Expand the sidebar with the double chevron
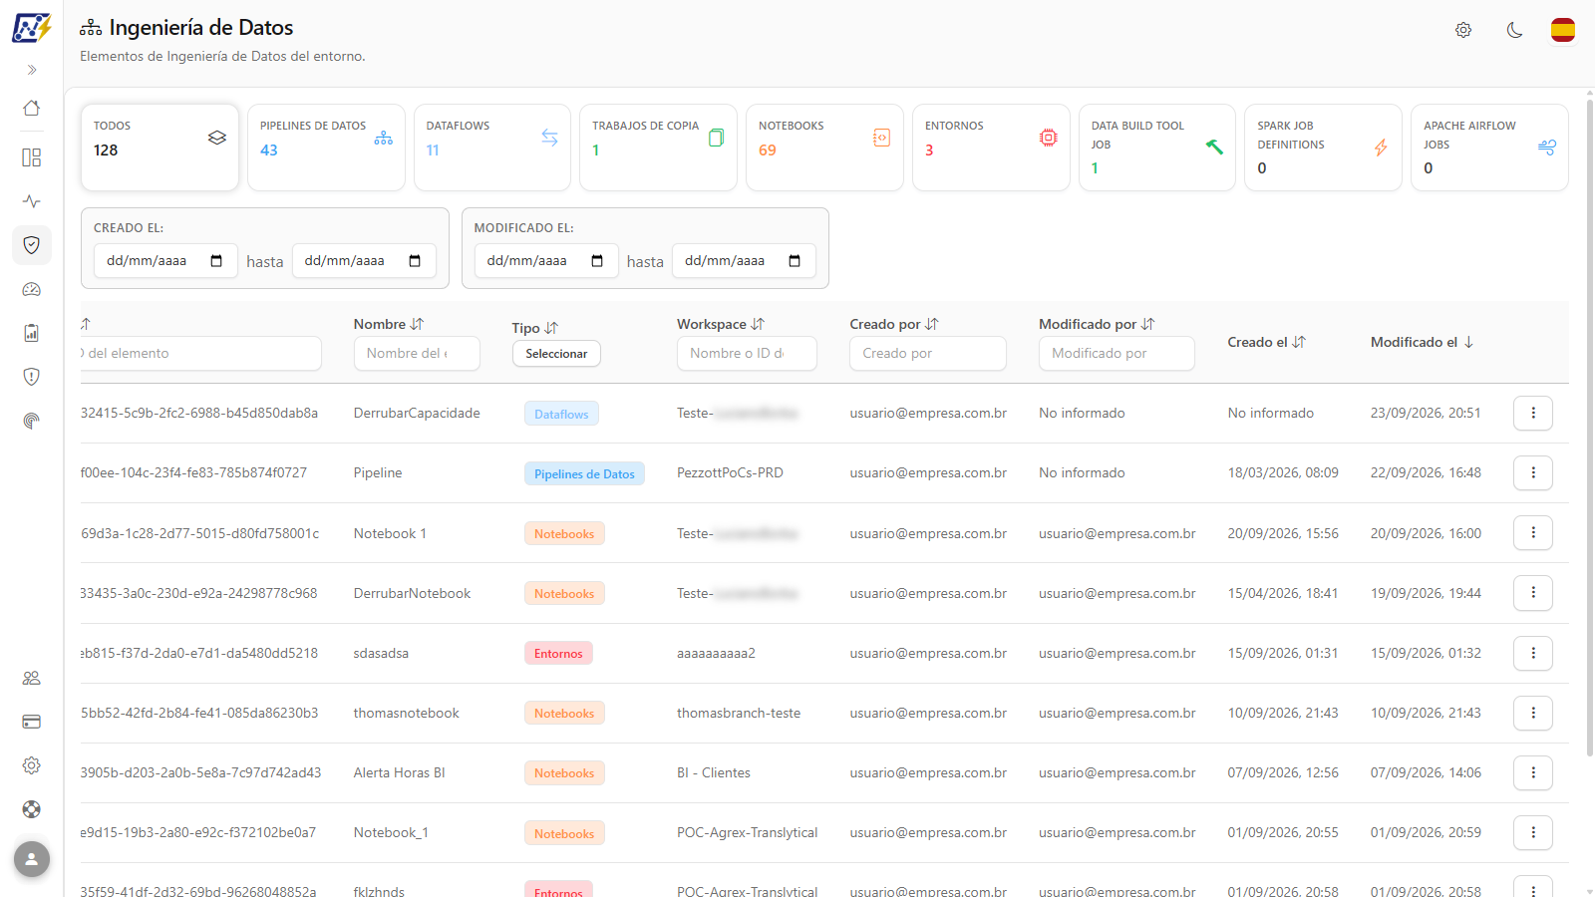 point(32,70)
